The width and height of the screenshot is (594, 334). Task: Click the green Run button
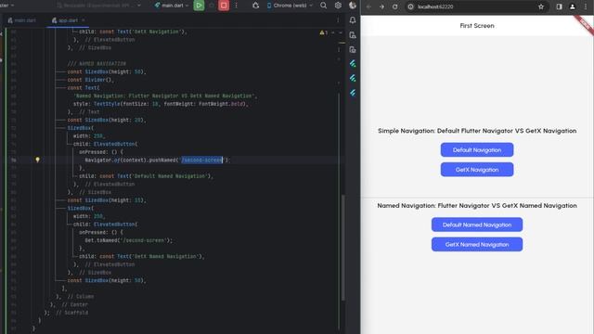[x=199, y=6]
